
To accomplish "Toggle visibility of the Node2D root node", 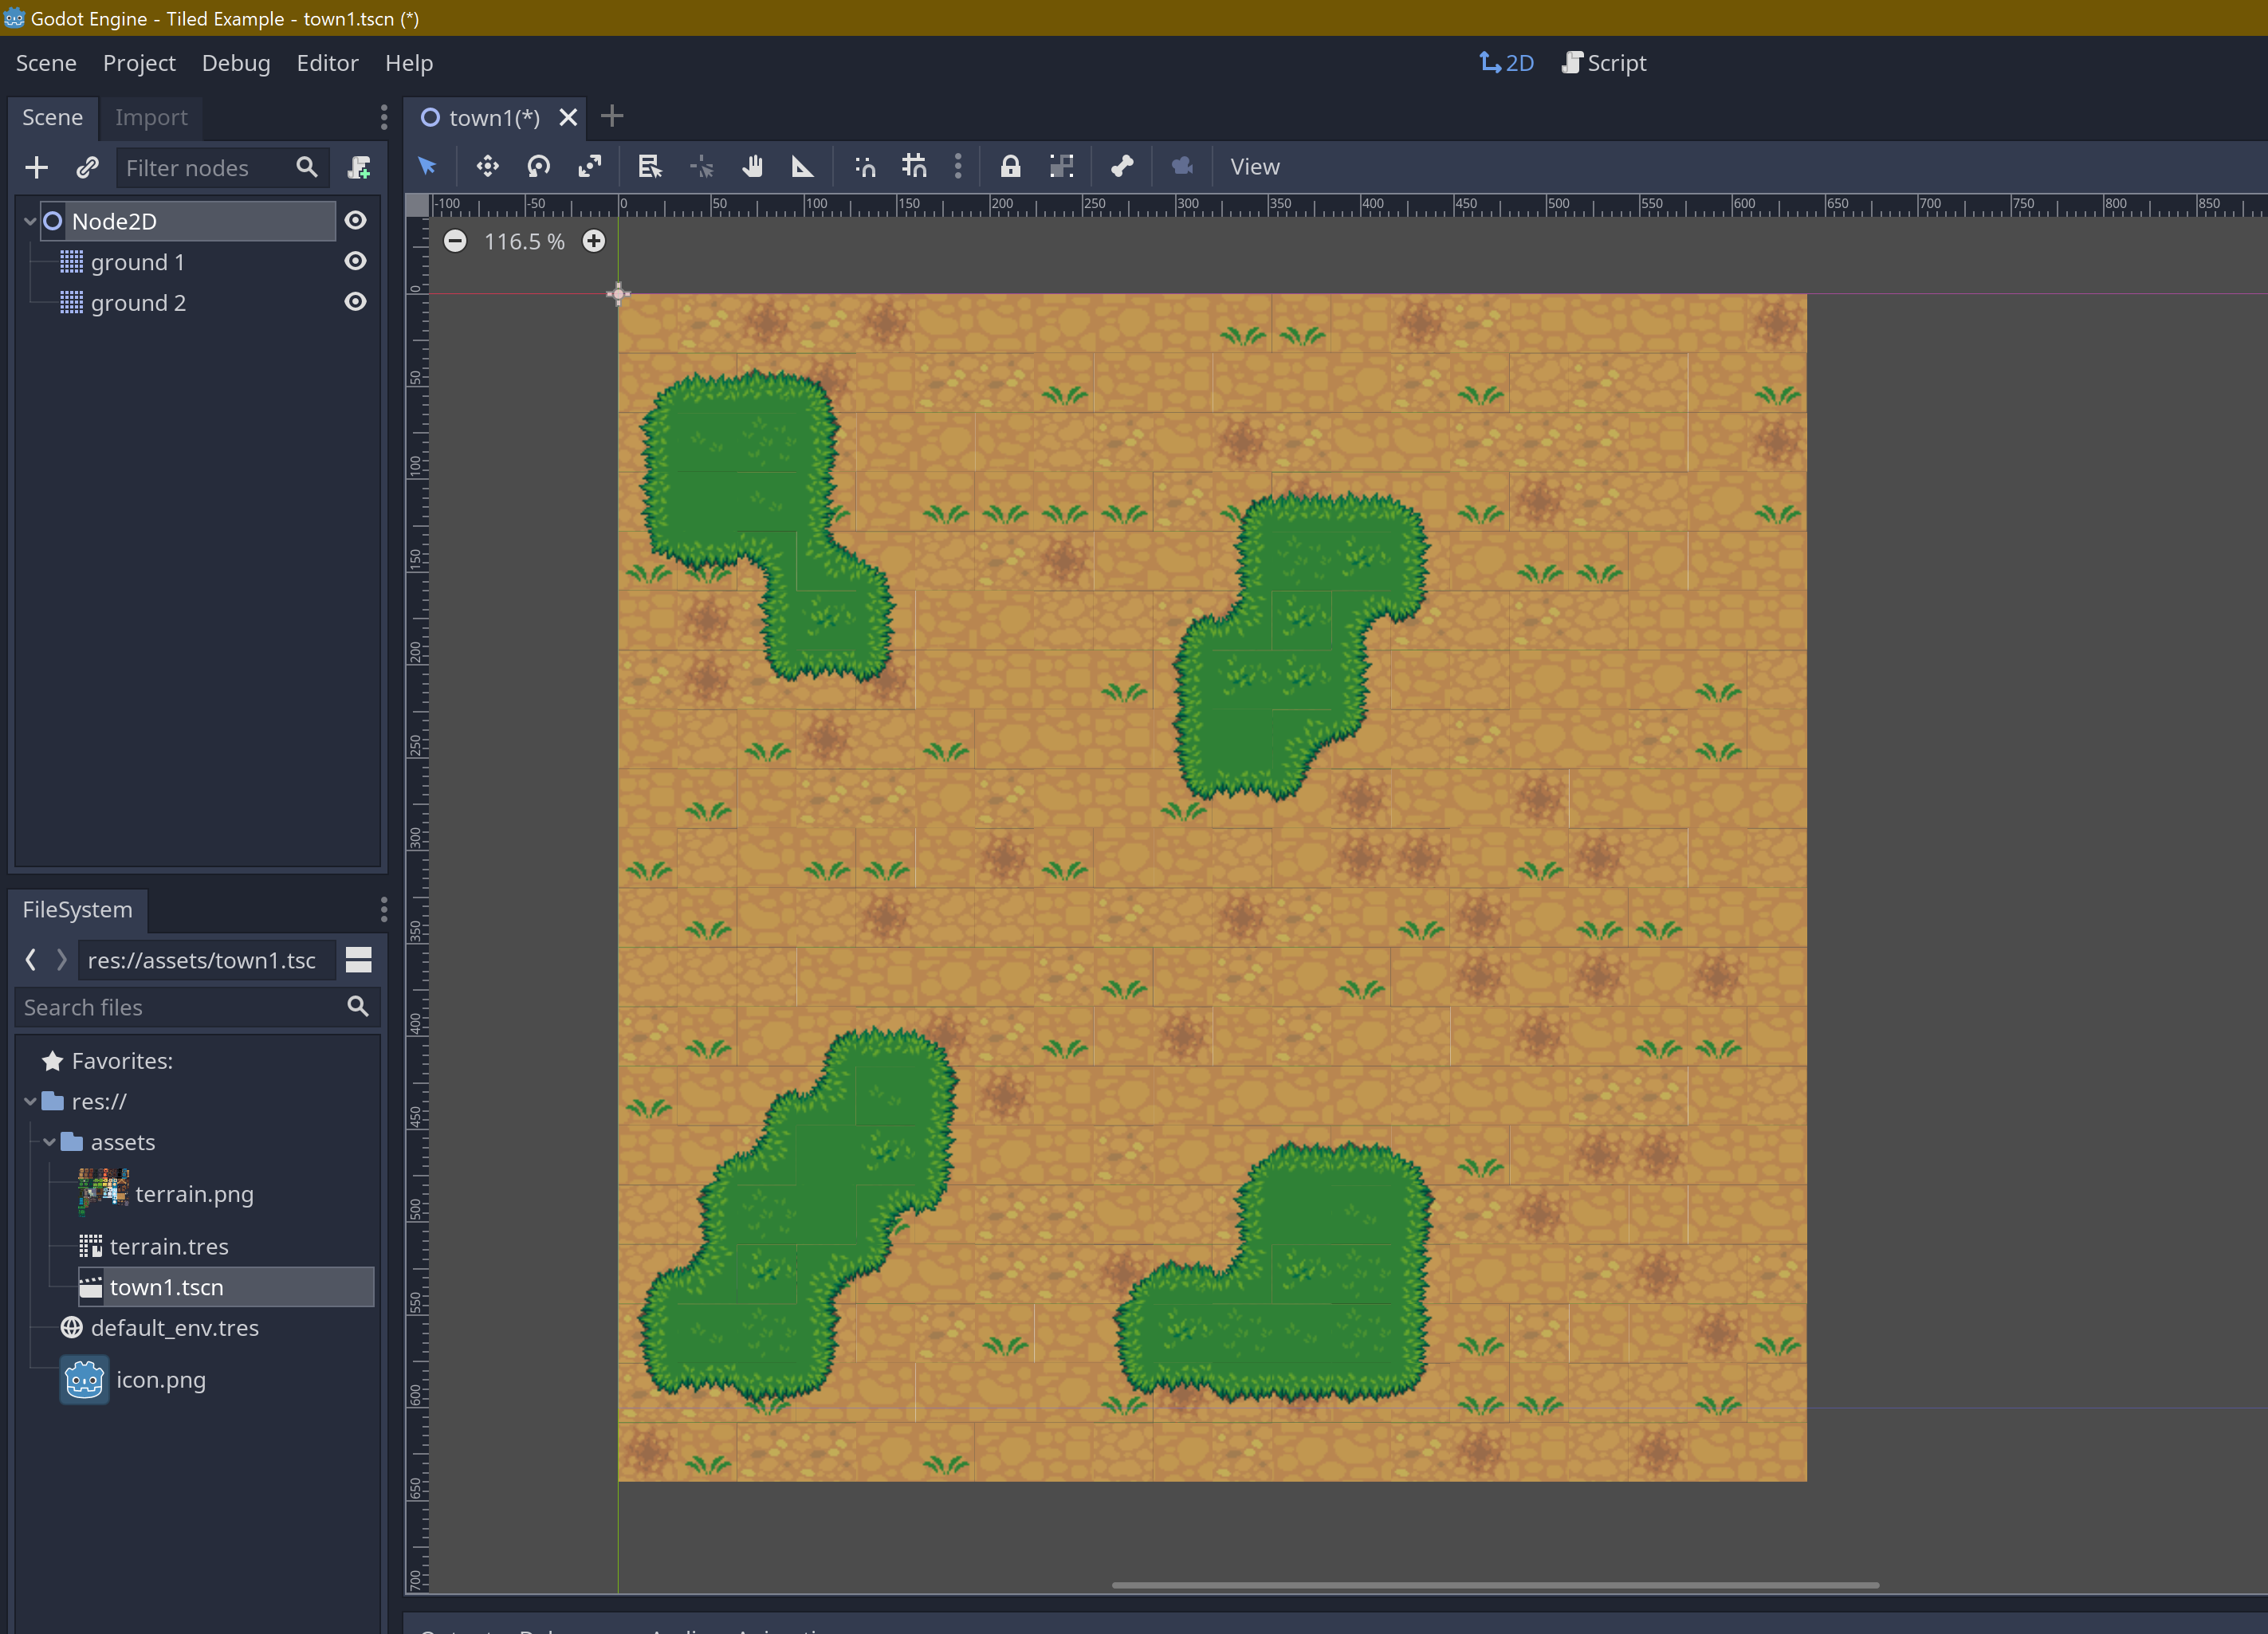I will pyautogui.click(x=356, y=220).
